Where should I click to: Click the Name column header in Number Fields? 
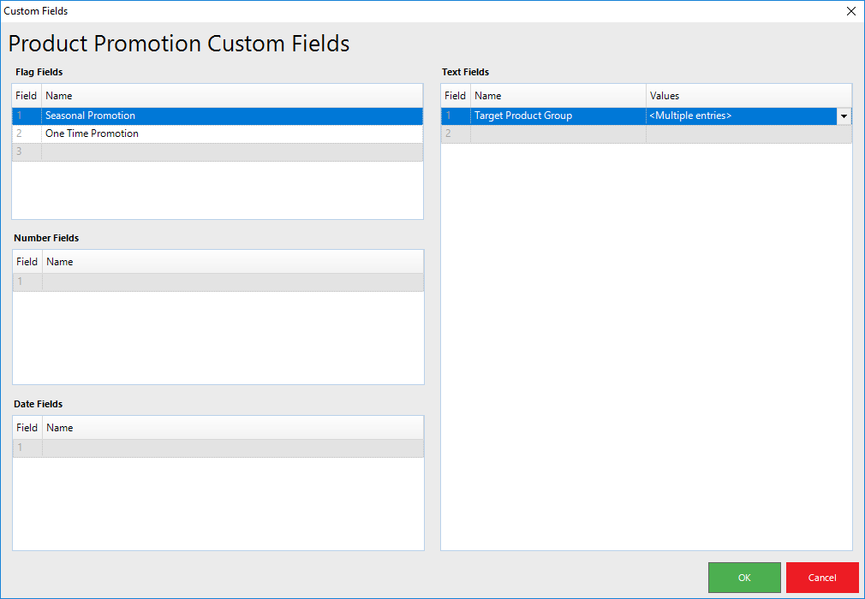pos(232,262)
